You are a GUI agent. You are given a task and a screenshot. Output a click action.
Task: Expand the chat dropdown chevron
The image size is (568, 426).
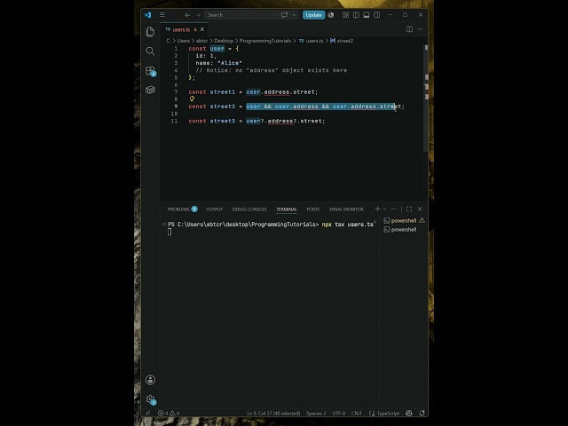(x=294, y=15)
